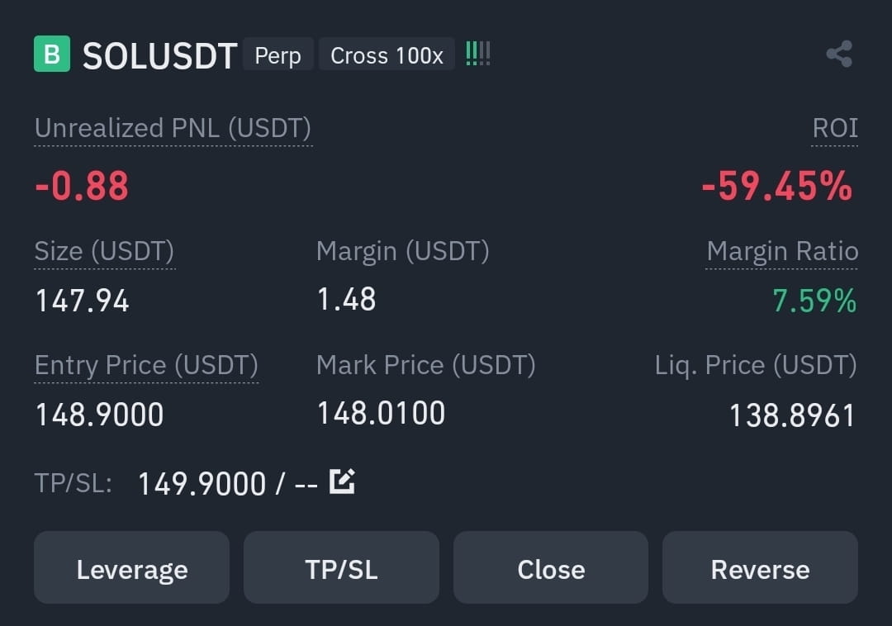Tap the green B buy badge
Viewport: 892px width, 626px height.
point(52,54)
